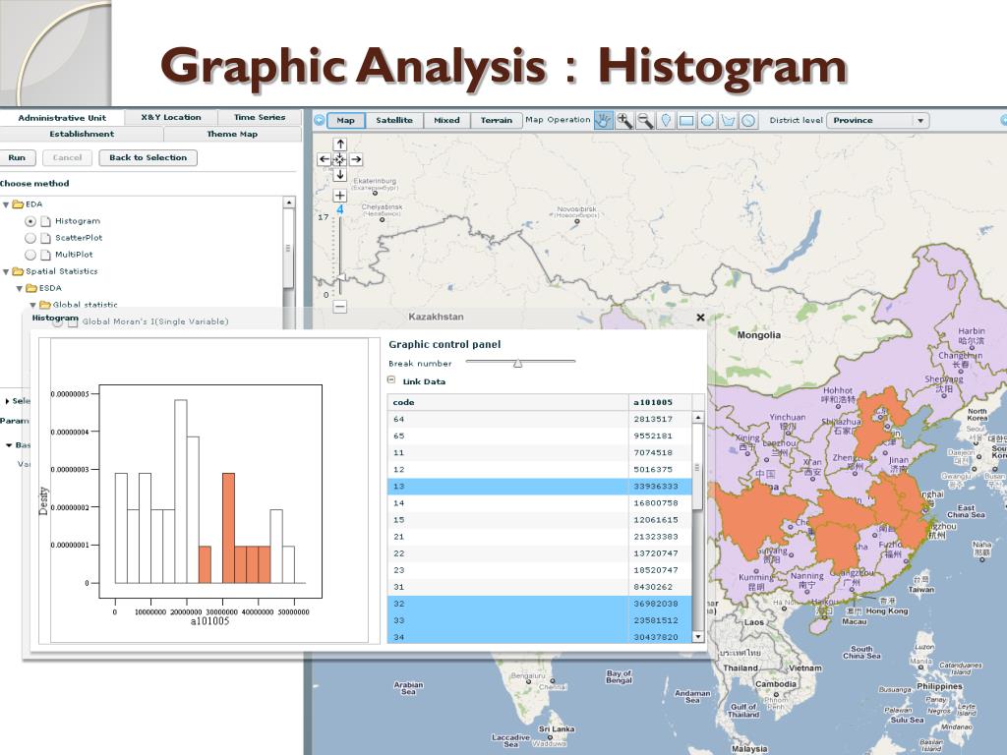Image resolution: width=1007 pixels, height=755 pixels.
Task: Select table row with code 64
Action: pos(540,419)
